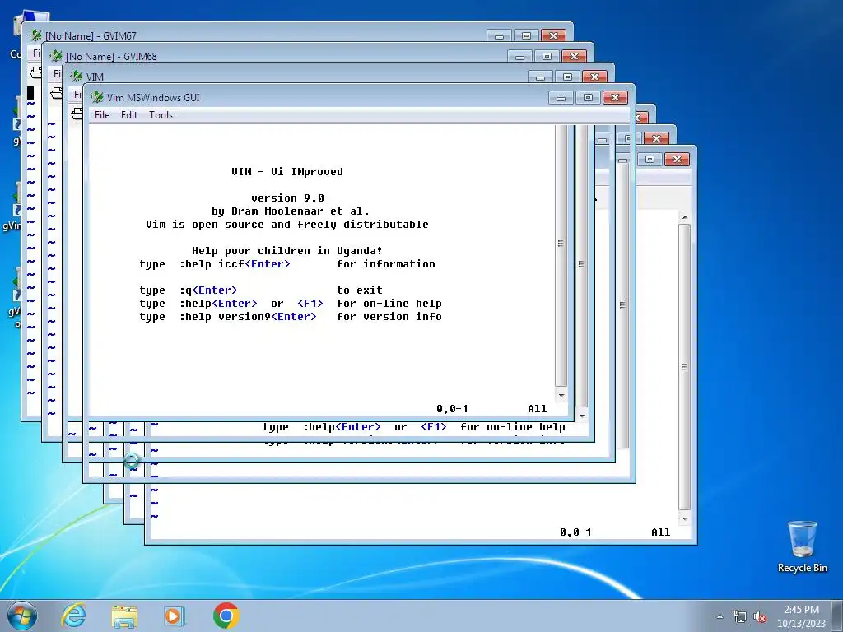Open the Recycle Bin on desktop
Image resolution: width=843 pixels, height=632 pixels.
coord(802,546)
